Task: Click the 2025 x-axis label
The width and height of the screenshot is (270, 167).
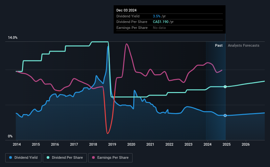Action: tap(227, 144)
